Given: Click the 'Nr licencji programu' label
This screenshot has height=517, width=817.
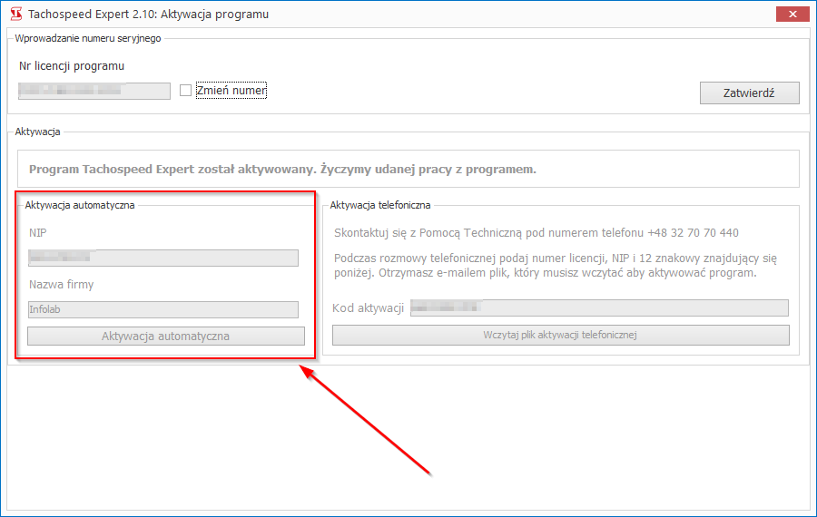Looking at the screenshot, I should (x=72, y=66).
